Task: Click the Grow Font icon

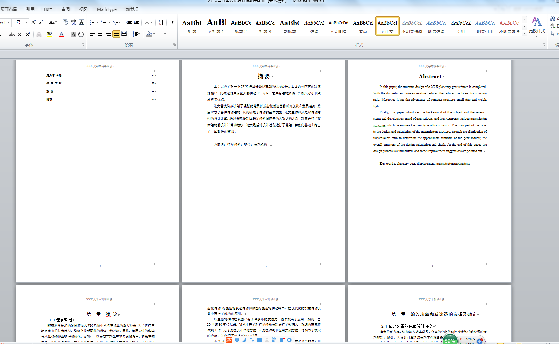Action: [x=33, y=22]
